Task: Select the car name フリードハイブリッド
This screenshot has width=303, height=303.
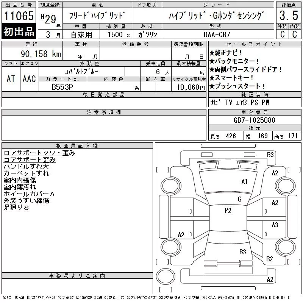Action: (97, 16)
